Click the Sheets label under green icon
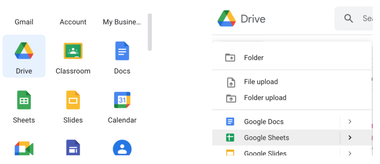 click(24, 120)
